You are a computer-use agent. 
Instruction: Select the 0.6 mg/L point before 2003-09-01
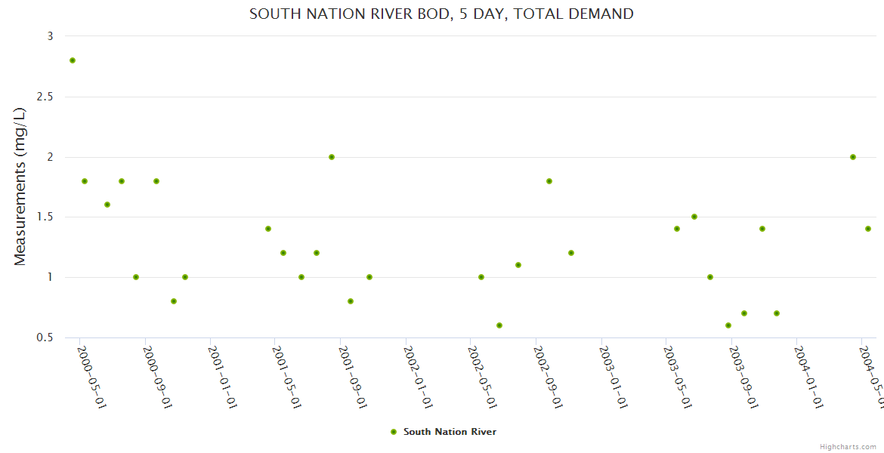coord(728,325)
